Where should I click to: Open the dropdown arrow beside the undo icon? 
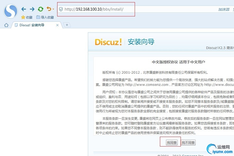pos(53,9)
